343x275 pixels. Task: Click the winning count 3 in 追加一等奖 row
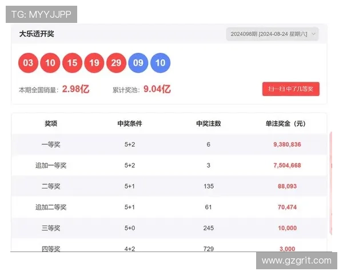tap(209, 166)
